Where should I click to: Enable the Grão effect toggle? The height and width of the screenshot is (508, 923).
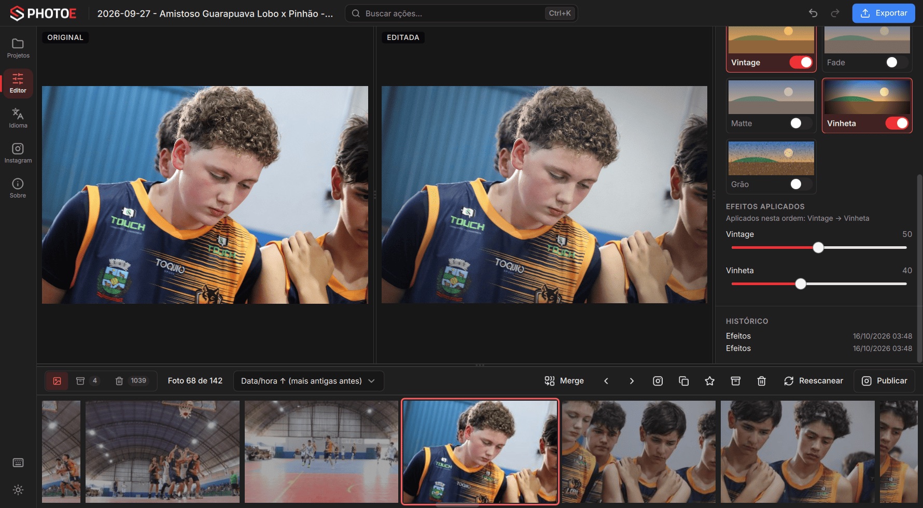[x=801, y=184]
